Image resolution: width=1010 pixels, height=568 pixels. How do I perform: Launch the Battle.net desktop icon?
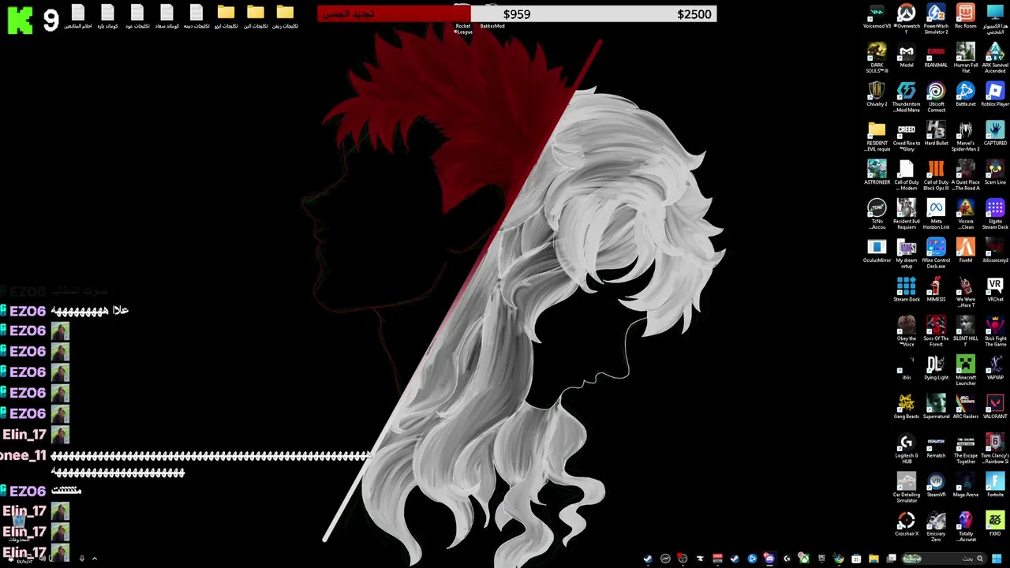coord(965,95)
